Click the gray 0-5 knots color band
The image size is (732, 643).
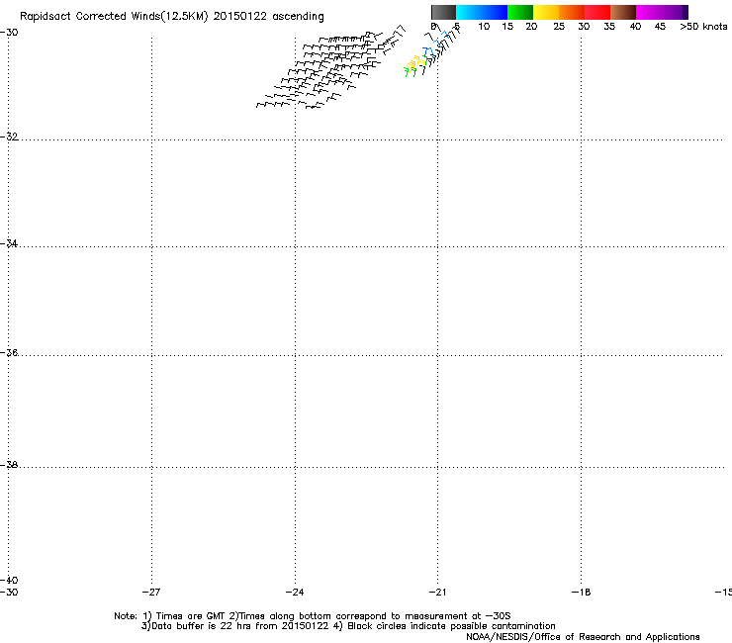443,12
